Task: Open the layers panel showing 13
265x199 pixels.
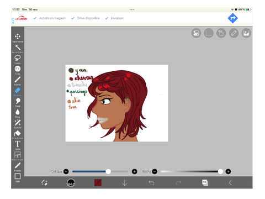Action: (205, 182)
